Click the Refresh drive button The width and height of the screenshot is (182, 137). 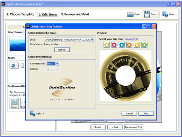(62, 49)
